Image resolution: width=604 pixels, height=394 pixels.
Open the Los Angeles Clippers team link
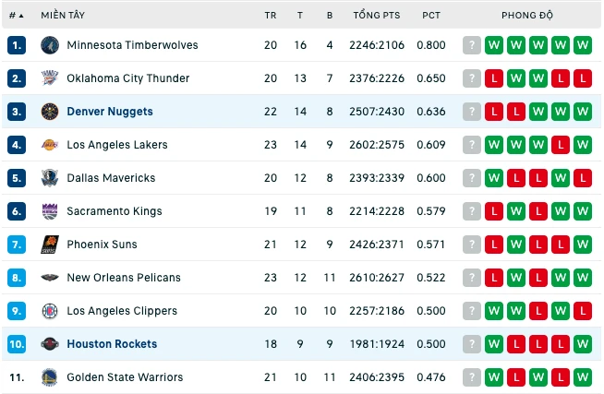(122, 311)
